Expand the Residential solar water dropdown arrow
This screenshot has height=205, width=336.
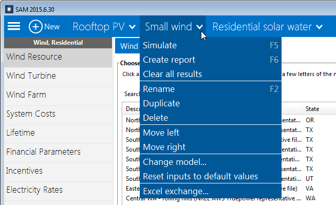(319, 27)
